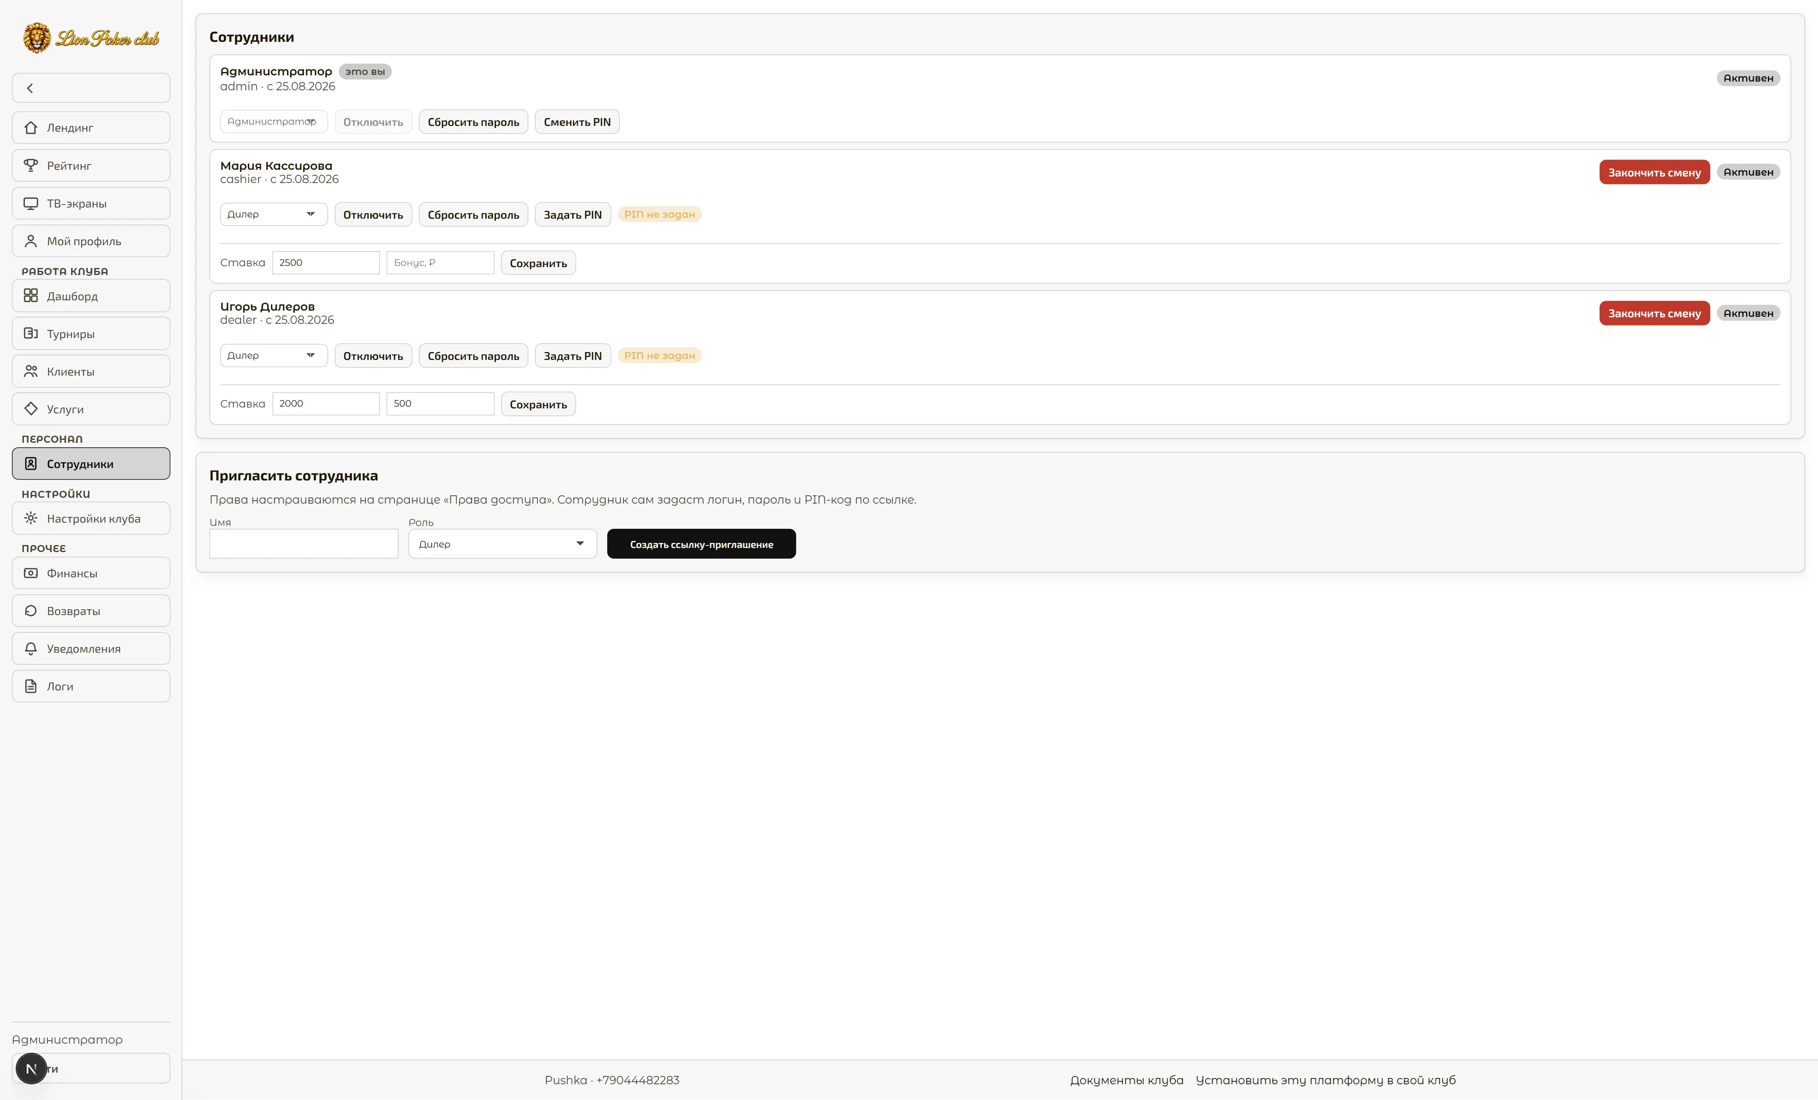1818x1100 pixels.
Task: Click the Услуги diamond icon
Action: point(31,409)
